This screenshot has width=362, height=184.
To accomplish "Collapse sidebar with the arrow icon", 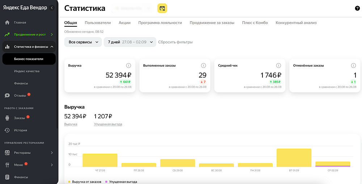I will pos(52,8).
